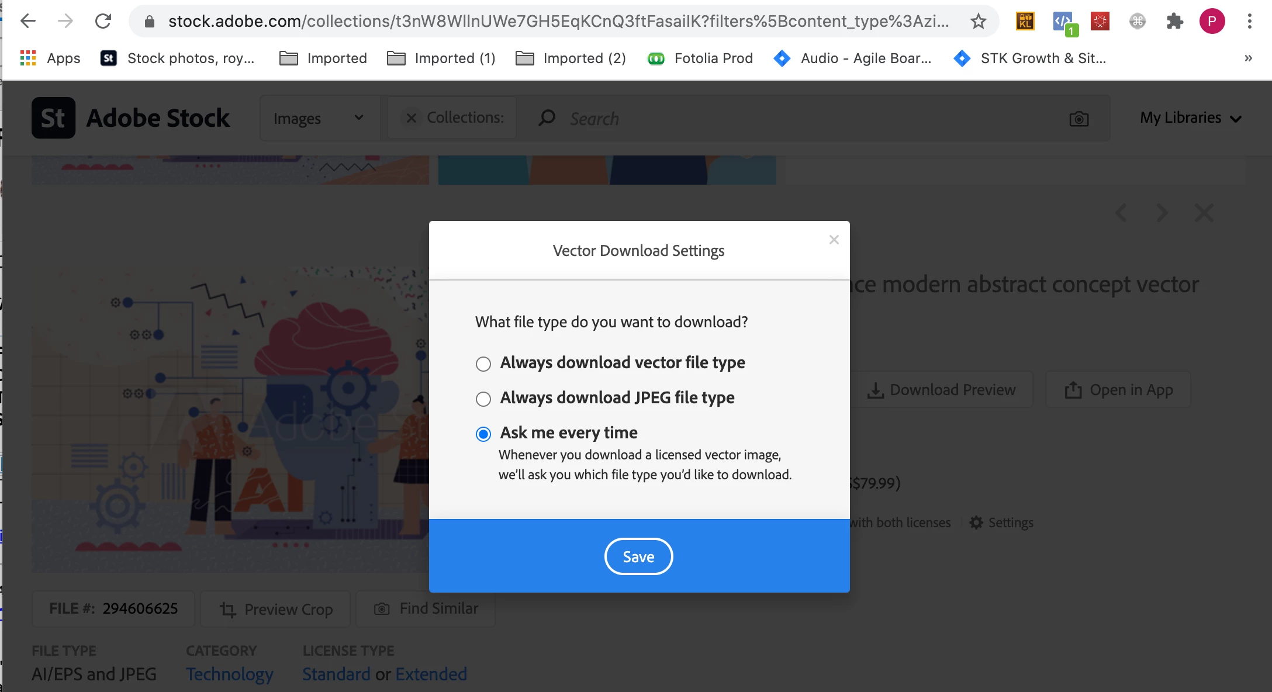The width and height of the screenshot is (1272, 692).
Task: Open the Imported (1) bookmark folder
Action: [x=441, y=58]
